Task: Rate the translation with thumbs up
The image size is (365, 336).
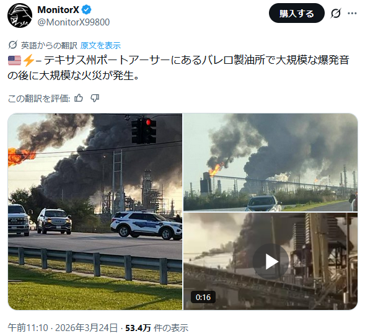Action: [x=79, y=99]
